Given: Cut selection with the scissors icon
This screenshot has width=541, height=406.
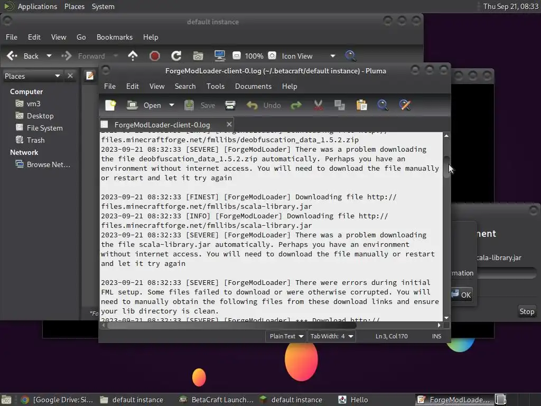Looking at the screenshot, I should click(x=318, y=105).
